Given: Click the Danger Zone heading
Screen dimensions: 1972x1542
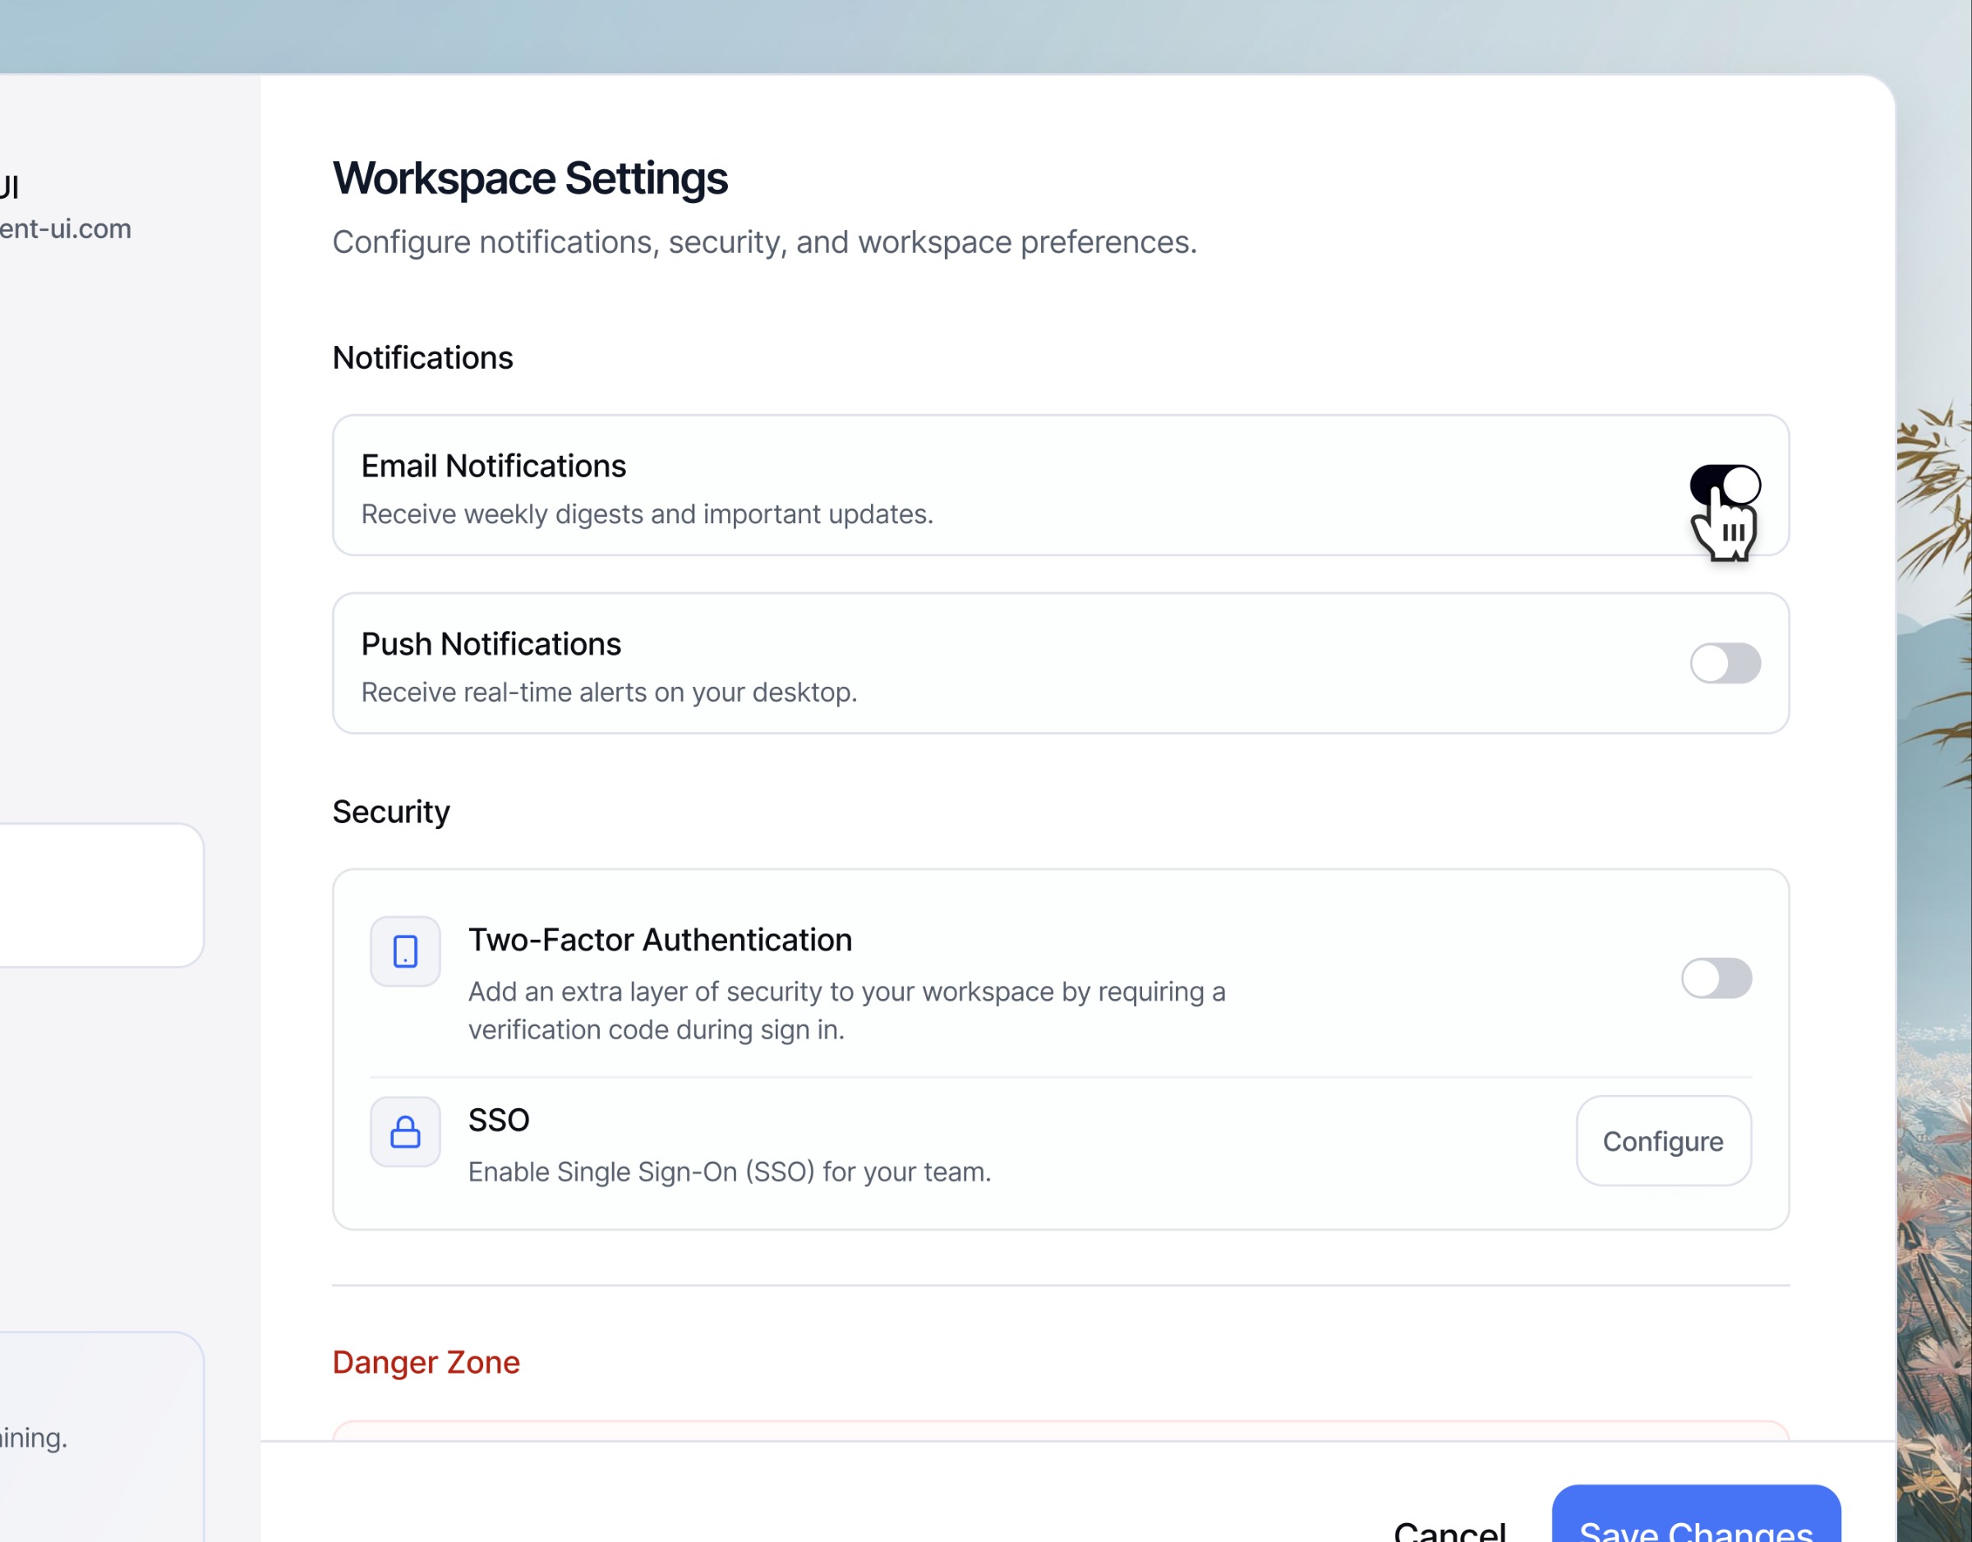Looking at the screenshot, I should click(426, 1361).
